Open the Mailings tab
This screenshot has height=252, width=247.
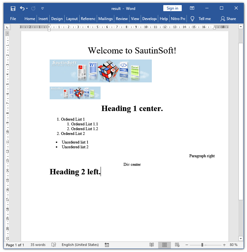105,19
